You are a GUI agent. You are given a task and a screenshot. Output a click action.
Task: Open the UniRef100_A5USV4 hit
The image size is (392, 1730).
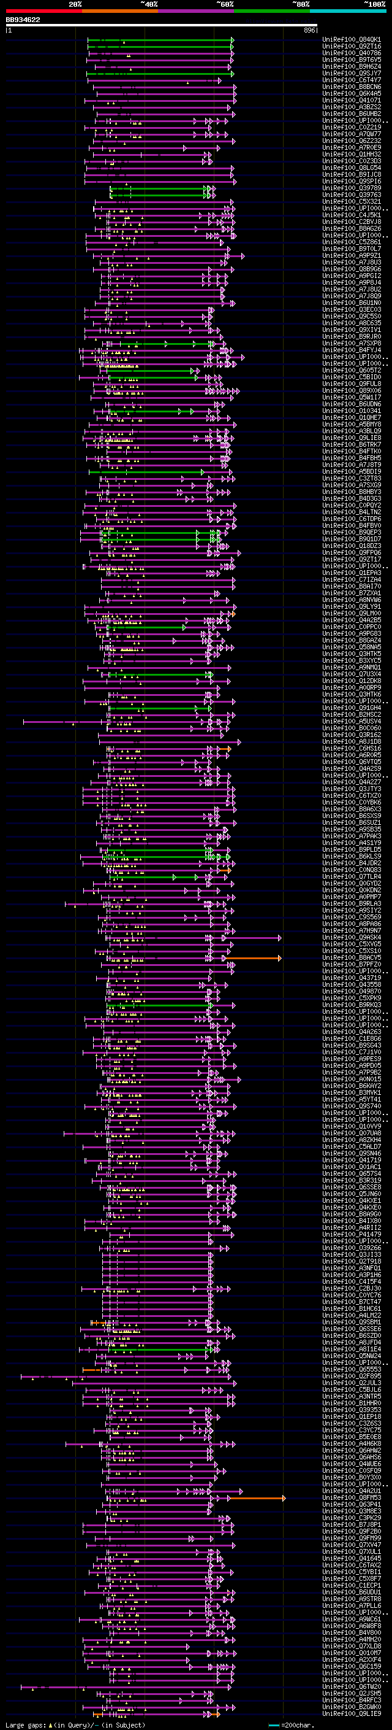352,721
